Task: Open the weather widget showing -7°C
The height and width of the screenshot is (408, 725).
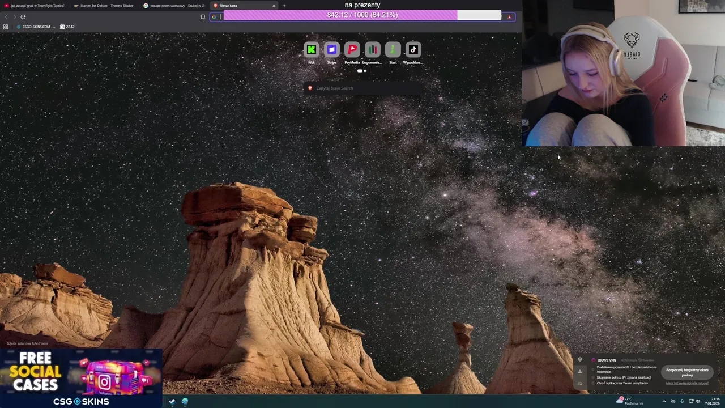Action: 630,401
